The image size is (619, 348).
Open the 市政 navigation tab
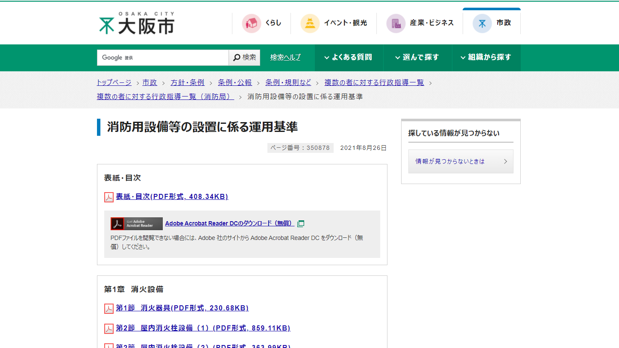coord(492,22)
